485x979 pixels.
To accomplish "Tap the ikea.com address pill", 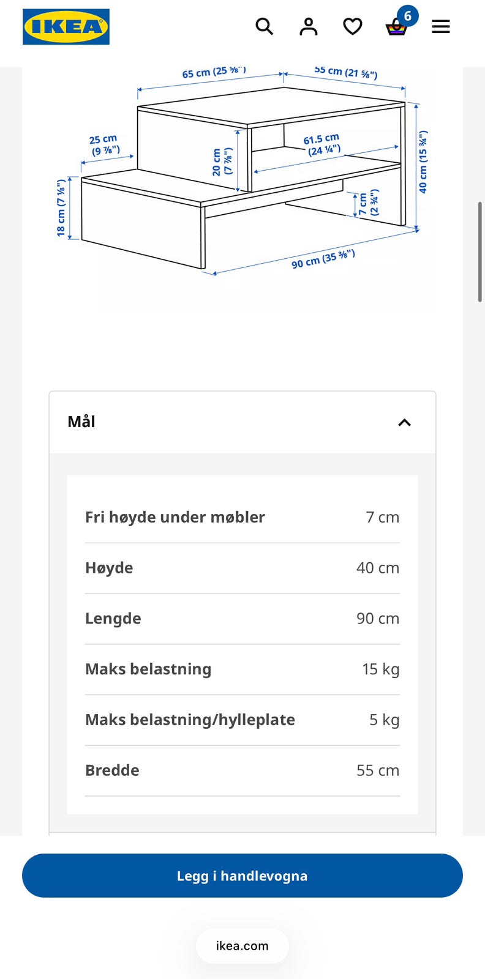I will pos(242,945).
